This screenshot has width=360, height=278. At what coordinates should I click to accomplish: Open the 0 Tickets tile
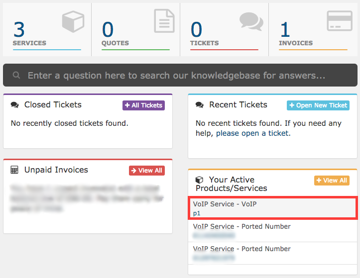coord(224,29)
